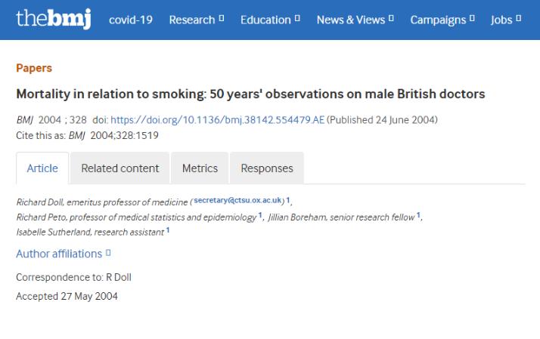
Task: Go to the Papers section link
Action: pos(34,68)
